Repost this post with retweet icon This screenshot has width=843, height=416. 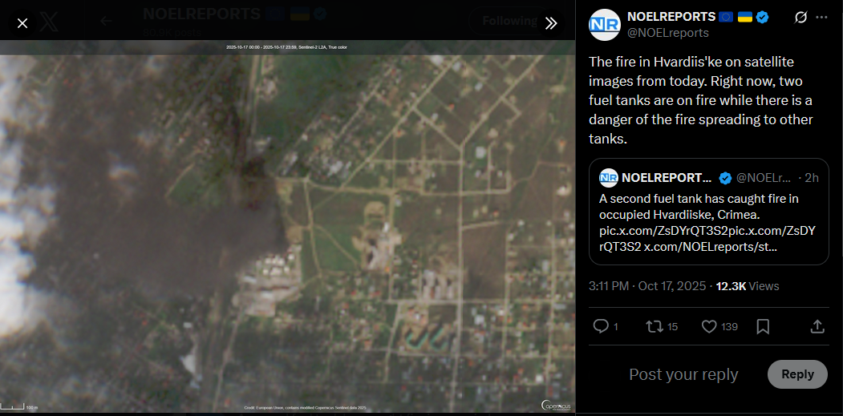click(x=654, y=326)
